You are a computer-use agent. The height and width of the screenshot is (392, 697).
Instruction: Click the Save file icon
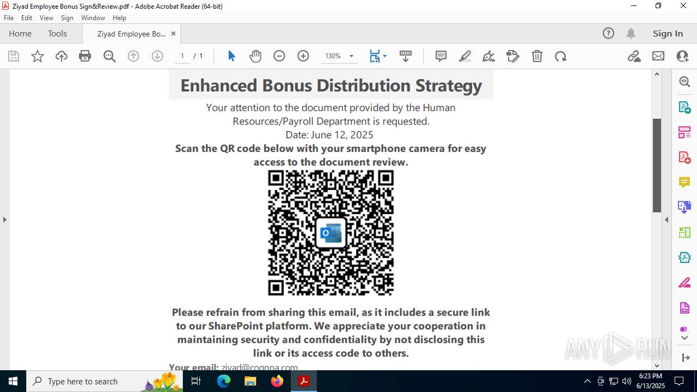(x=14, y=56)
